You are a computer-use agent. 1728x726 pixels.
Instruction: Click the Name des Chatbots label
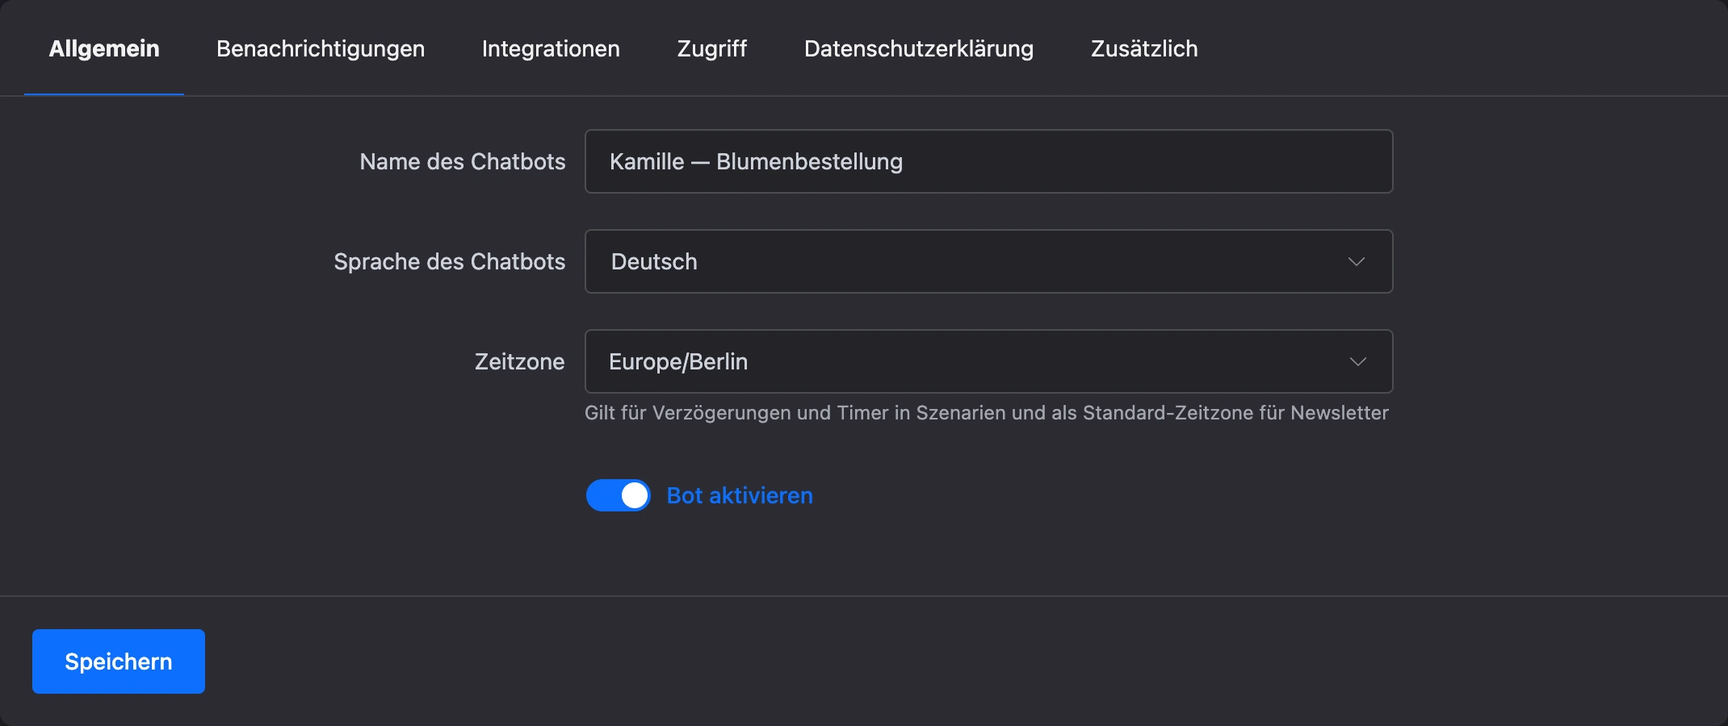coord(463,161)
